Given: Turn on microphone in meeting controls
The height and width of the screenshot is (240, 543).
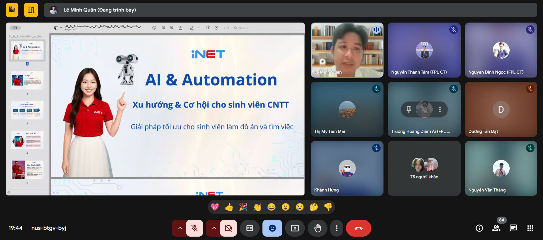Looking at the screenshot, I should [195, 228].
